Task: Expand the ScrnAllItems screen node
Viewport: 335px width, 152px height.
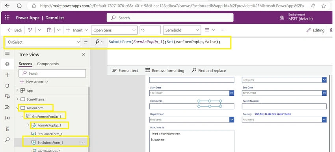Action: click(17, 99)
